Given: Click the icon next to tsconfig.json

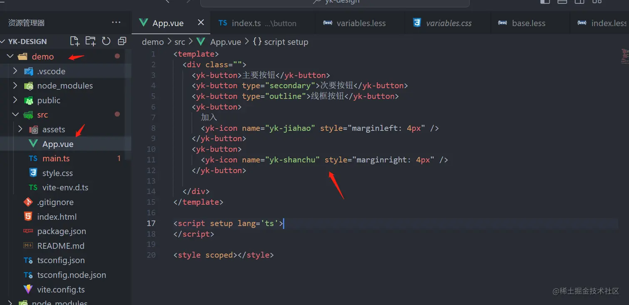Looking at the screenshot, I should click(28, 260).
